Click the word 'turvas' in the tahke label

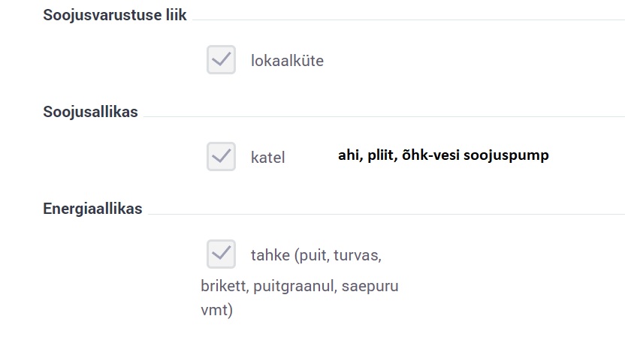359,255
